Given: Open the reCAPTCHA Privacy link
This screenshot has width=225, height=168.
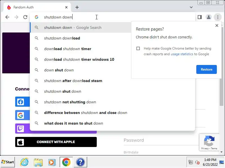Looking at the screenshot, I should click(x=205, y=148).
